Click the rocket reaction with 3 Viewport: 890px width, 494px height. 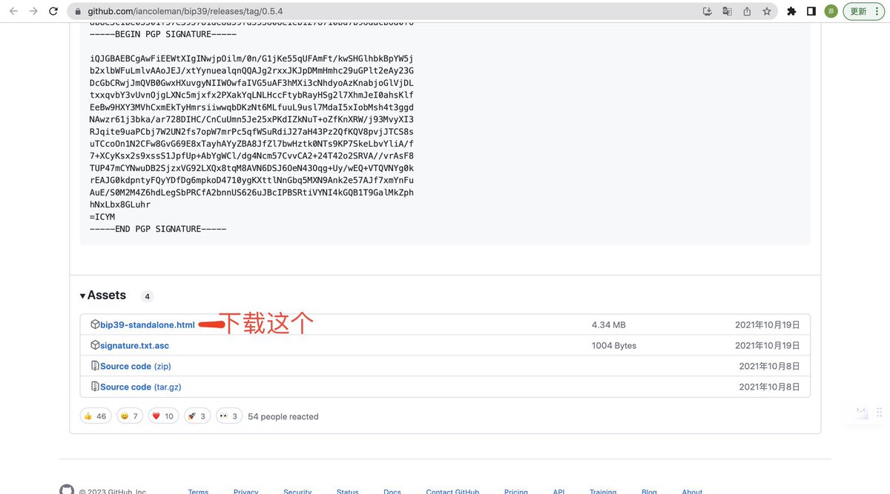pyautogui.click(x=197, y=416)
